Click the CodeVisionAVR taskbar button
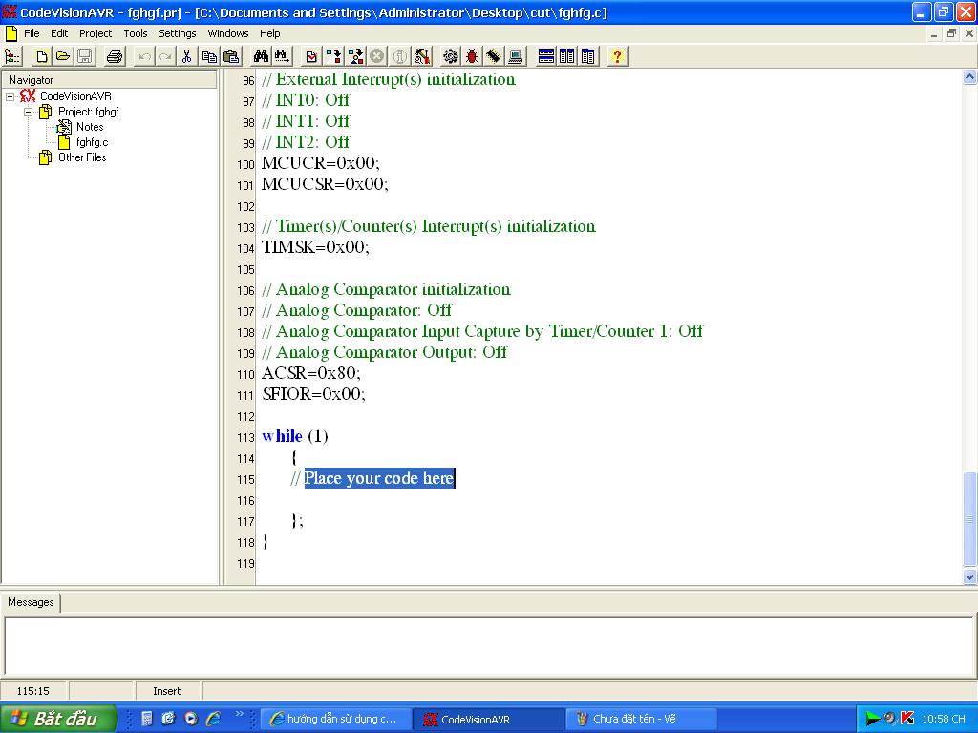Image resolution: width=978 pixels, height=733 pixels. point(488,720)
